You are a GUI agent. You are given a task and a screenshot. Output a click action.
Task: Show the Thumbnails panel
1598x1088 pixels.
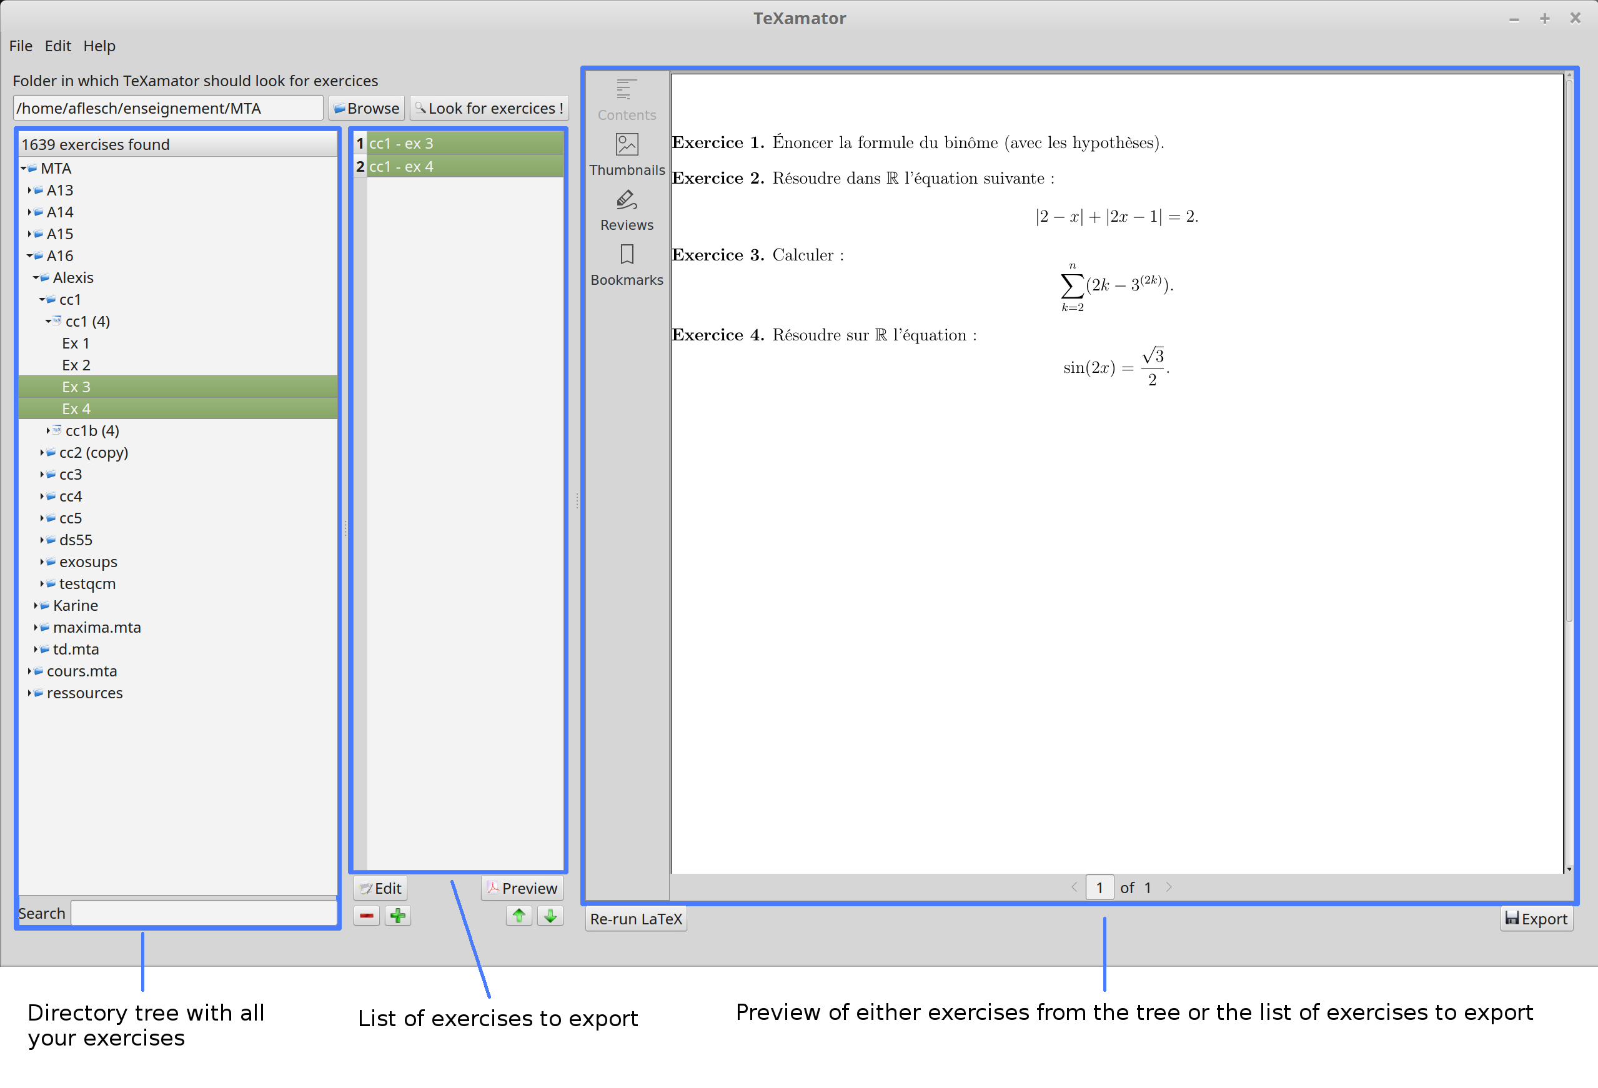pos(627,156)
